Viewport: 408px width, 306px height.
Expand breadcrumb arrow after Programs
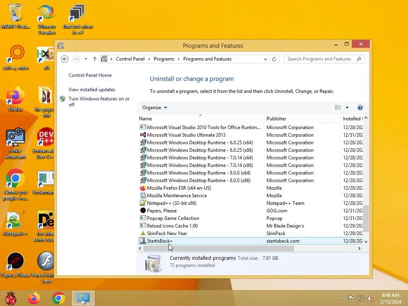coord(179,59)
